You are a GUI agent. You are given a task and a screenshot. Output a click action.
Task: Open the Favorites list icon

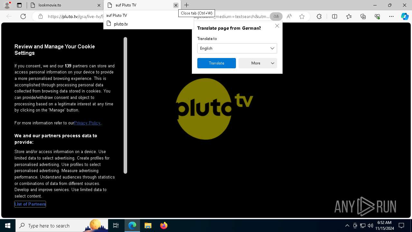(x=349, y=16)
